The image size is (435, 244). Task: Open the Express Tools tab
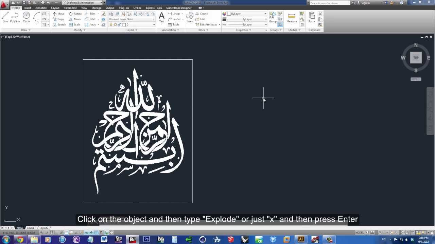[x=154, y=8]
